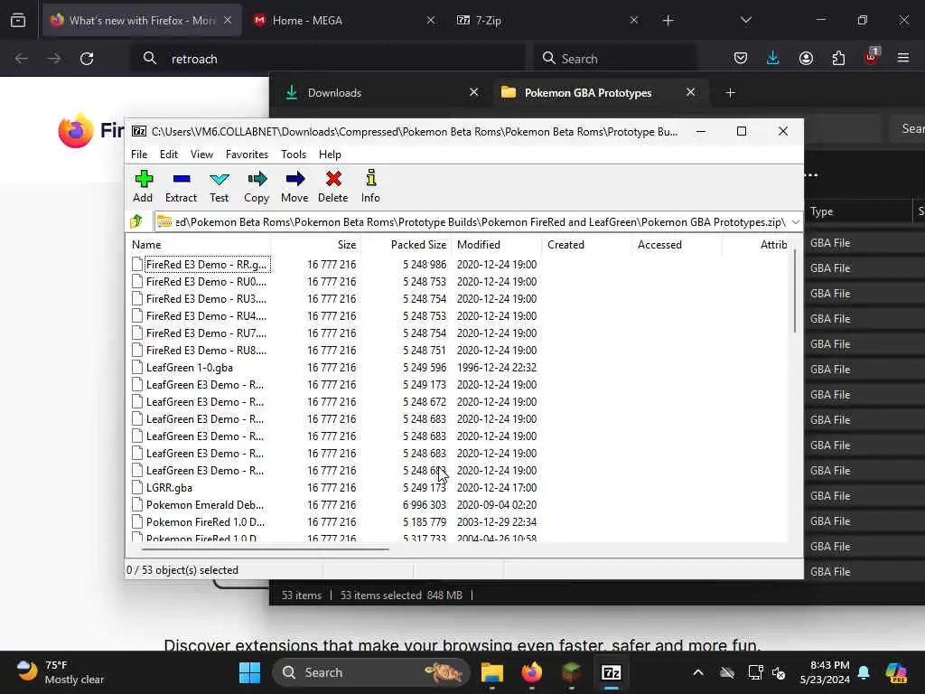Switch to the Downloads tab in File Explorer
The width and height of the screenshot is (925, 694).
click(x=382, y=93)
